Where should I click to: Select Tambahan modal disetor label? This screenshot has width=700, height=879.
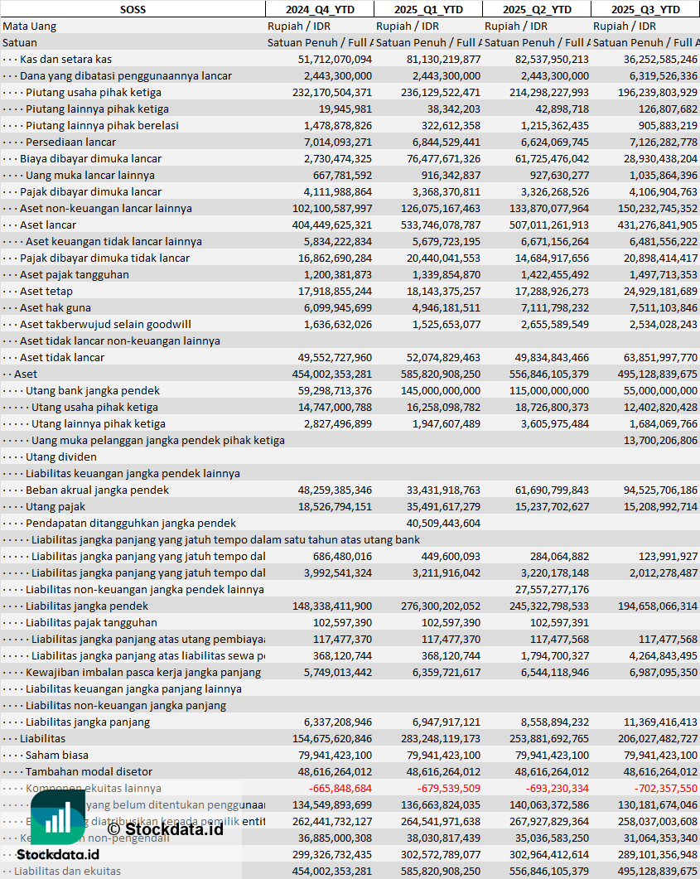pos(89,772)
